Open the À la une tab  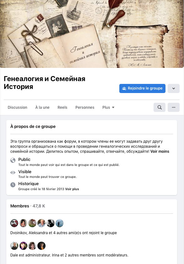(42, 107)
